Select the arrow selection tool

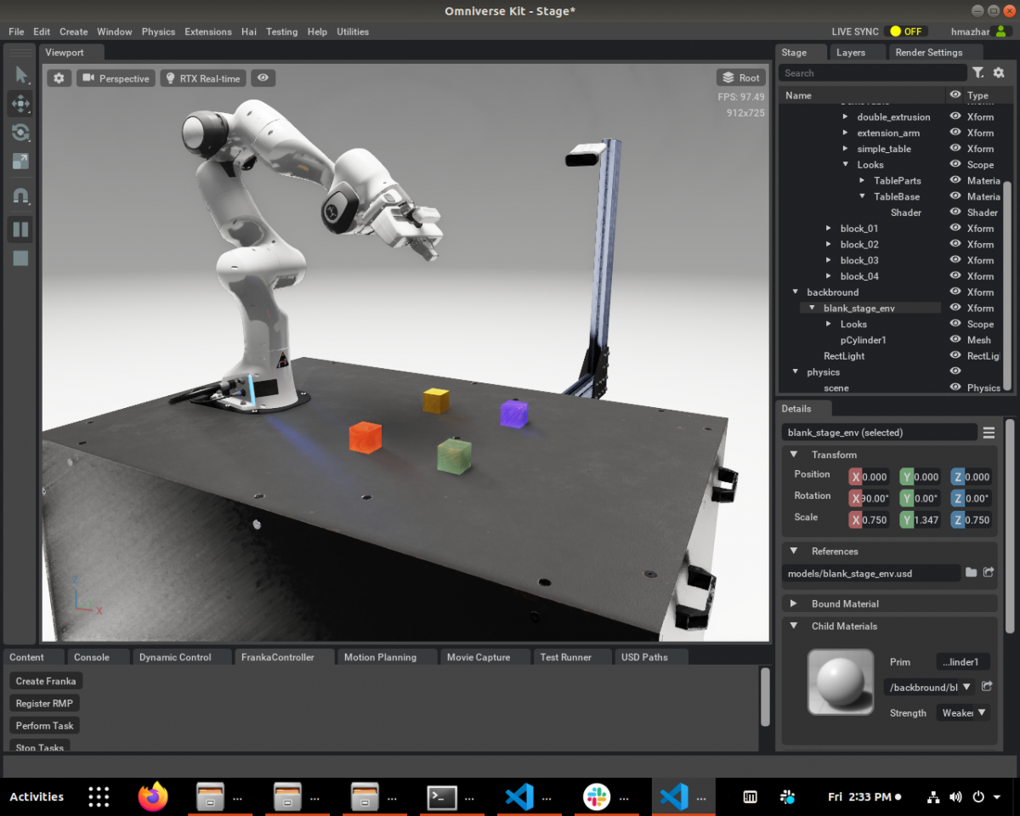20,76
